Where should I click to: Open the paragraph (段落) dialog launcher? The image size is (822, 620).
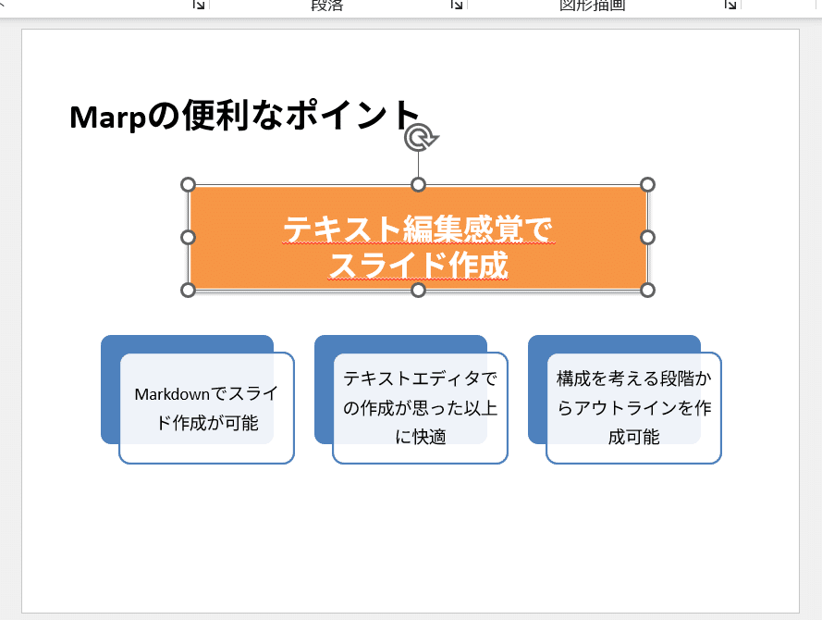click(457, 5)
